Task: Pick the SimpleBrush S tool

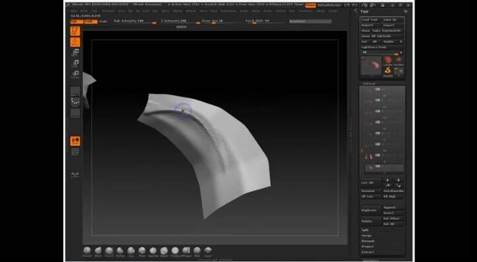Action: coord(387,72)
